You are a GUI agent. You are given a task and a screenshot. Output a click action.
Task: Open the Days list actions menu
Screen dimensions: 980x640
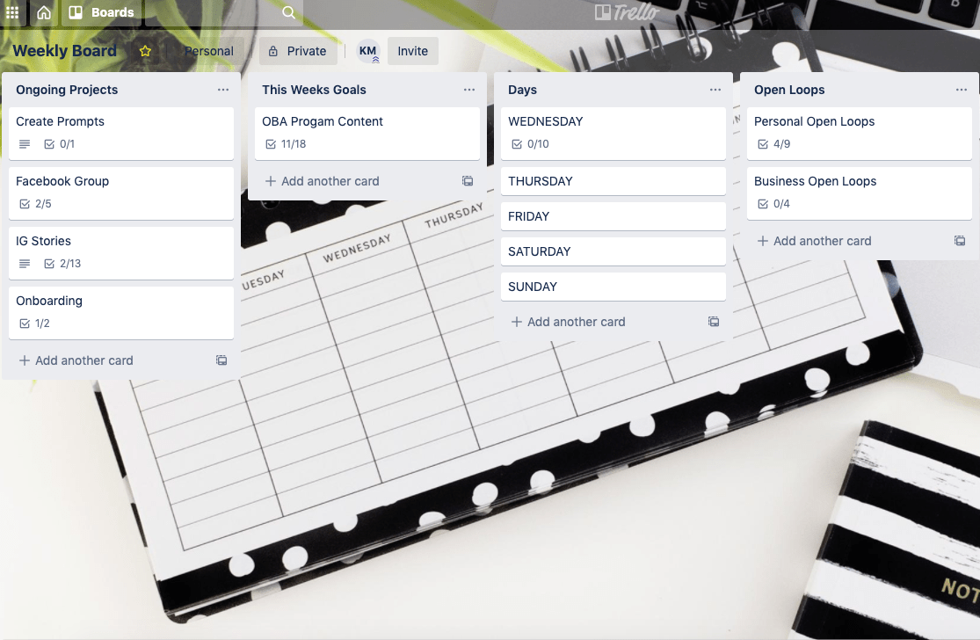point(715,90)
